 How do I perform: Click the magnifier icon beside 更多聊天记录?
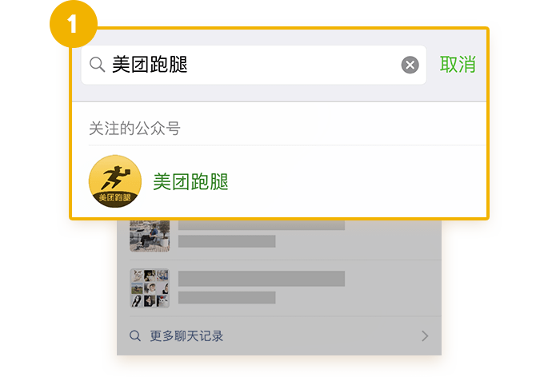click(135, 336)
